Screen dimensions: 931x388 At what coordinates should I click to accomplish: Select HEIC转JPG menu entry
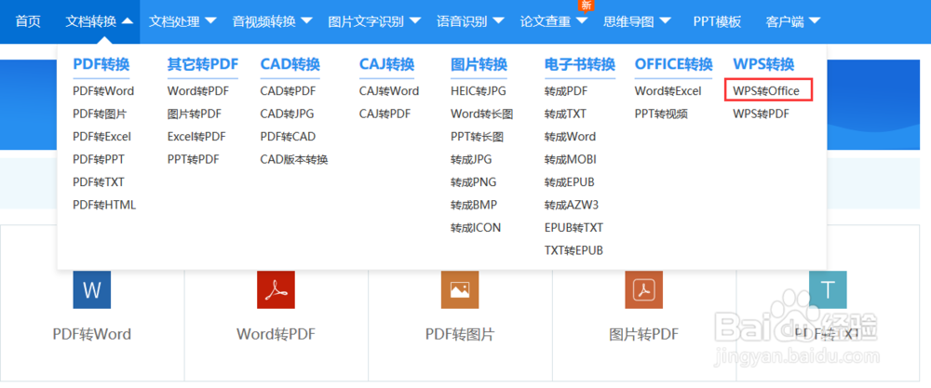(478, 91)
